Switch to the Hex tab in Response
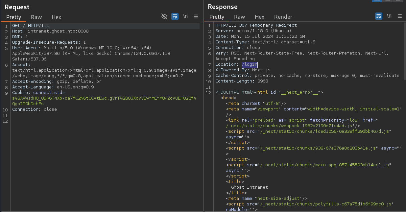 pyautogui.click(x=259, y=17)
